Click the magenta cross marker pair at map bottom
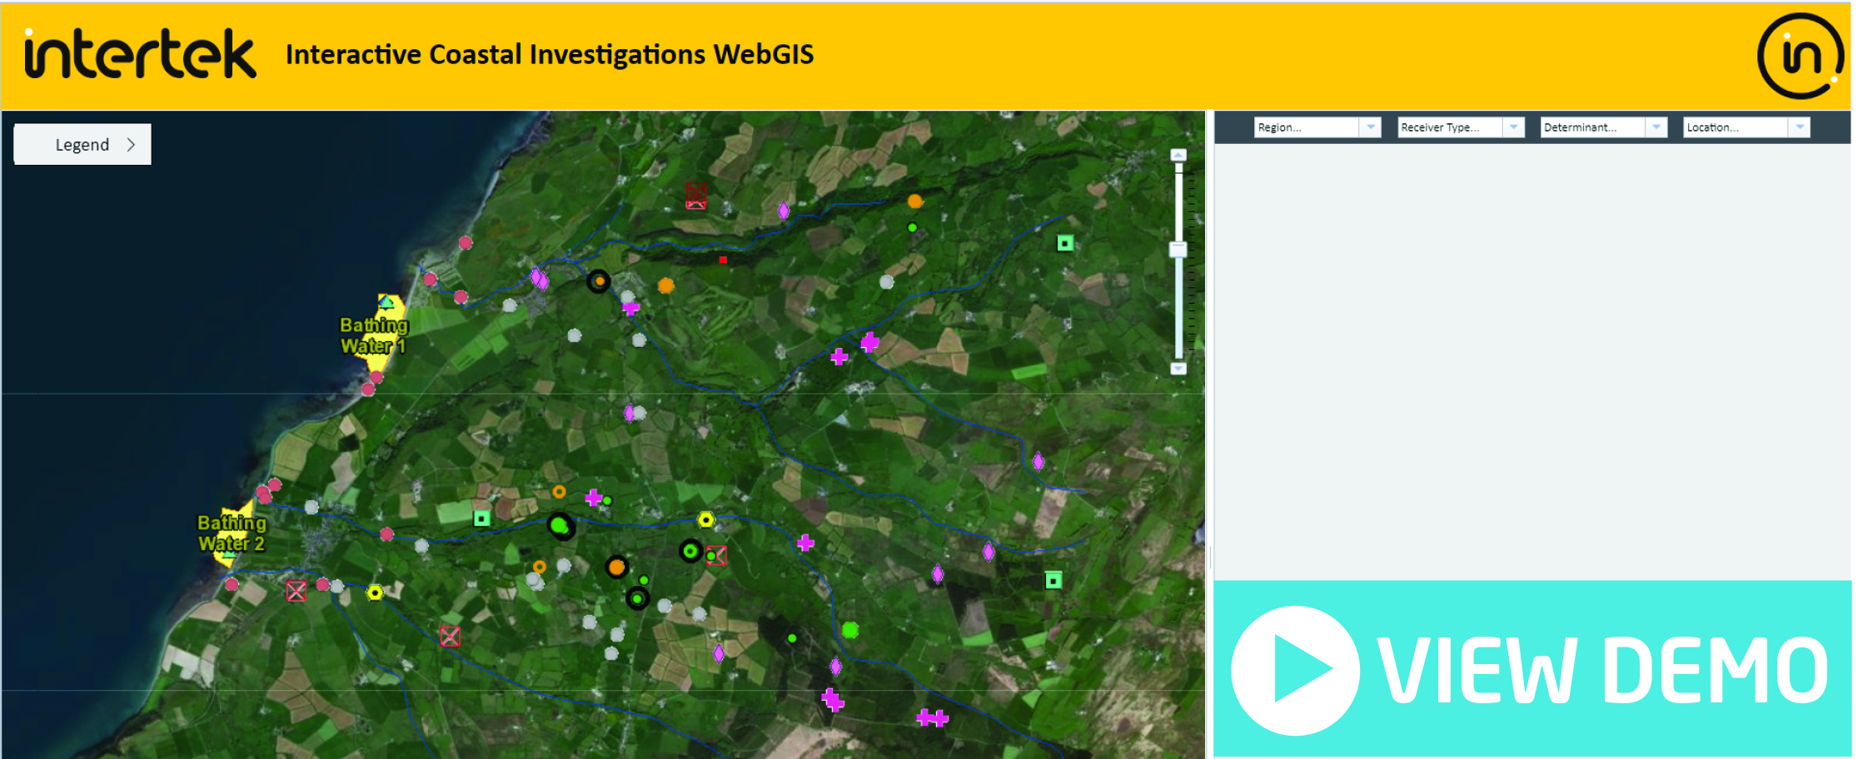This screenshot has height=759, width=1873. click(x=932, y=717)
